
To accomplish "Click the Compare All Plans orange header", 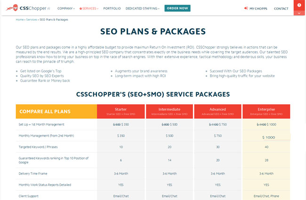I will point(56,111).
